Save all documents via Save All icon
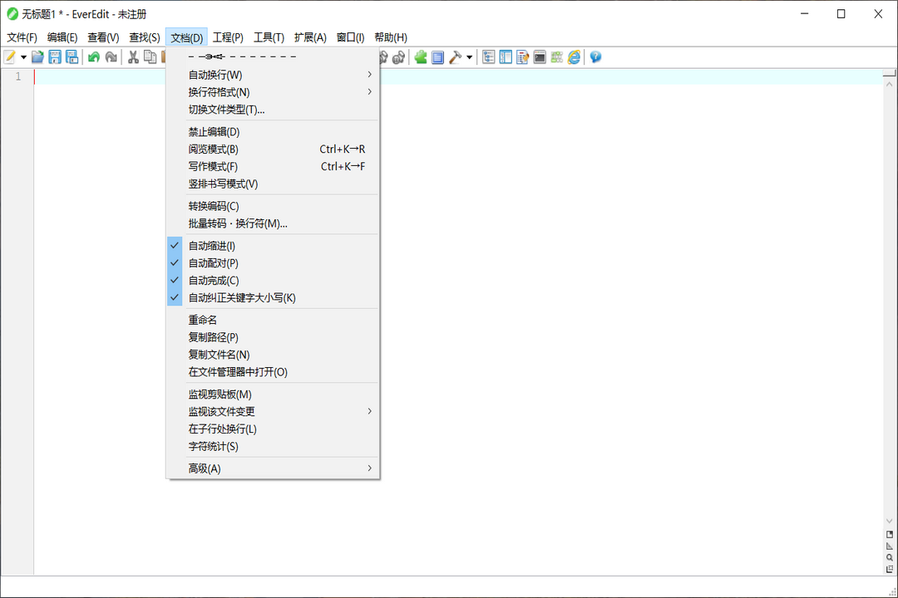 (71, 56)
